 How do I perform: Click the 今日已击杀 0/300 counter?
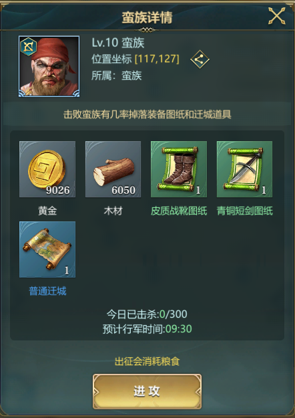coord(147,314)
